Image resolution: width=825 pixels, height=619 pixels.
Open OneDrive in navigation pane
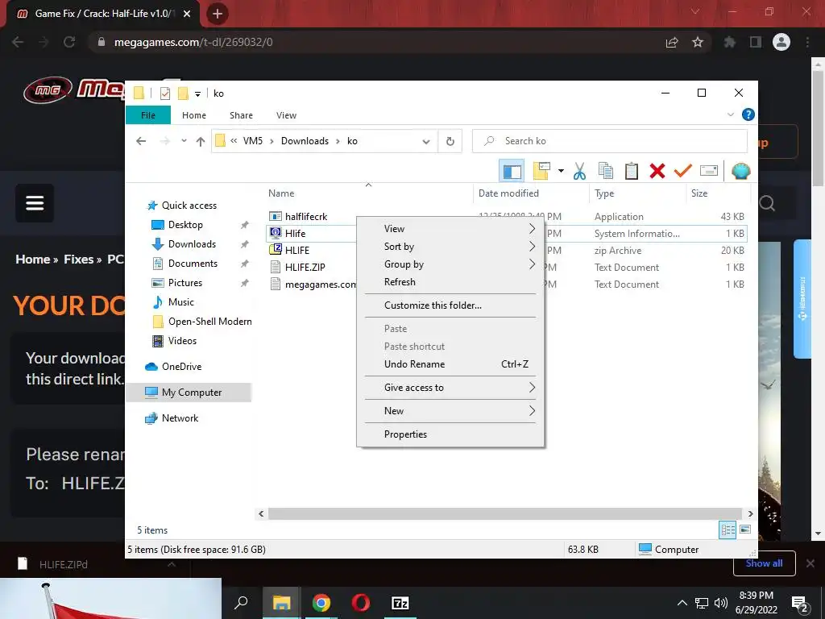[x=181, y=367]
